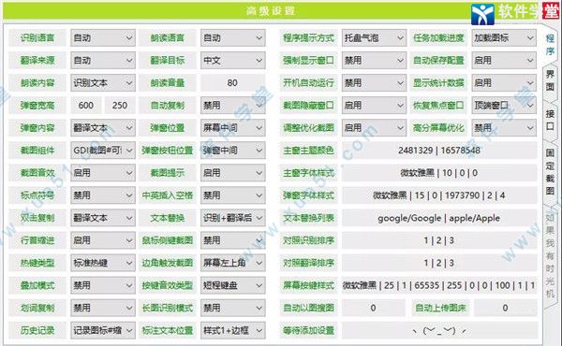Expand the 截图提示 dropdown

point(233,173)
